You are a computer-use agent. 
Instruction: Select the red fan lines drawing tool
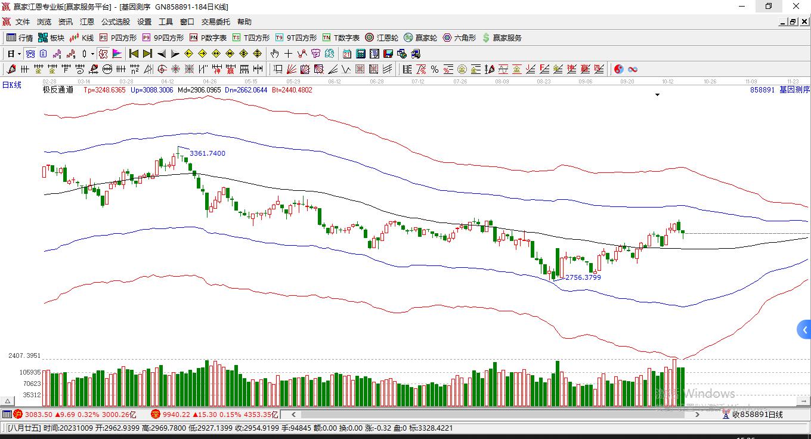point(291,69)
